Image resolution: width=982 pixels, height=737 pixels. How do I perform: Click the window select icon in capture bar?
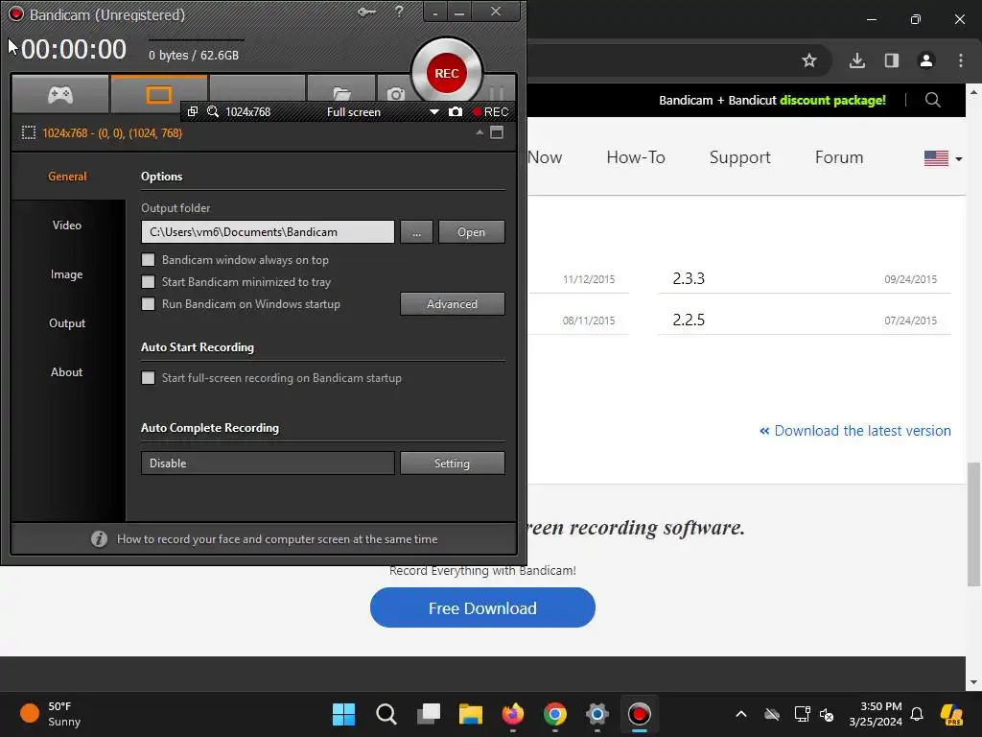pyautogui.click(x=193, y=111)
